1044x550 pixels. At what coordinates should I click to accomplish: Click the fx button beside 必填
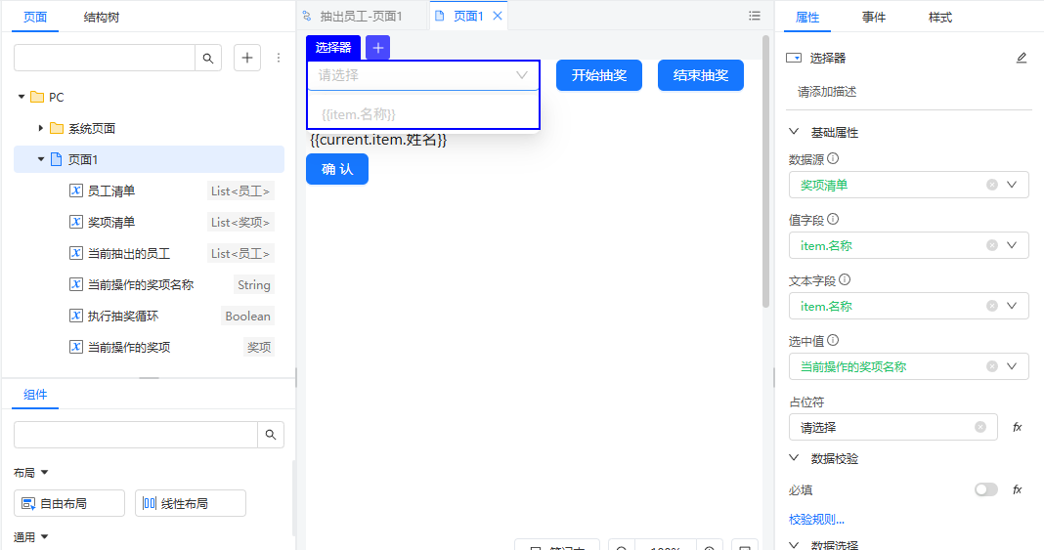click(x=1018, y=489)
